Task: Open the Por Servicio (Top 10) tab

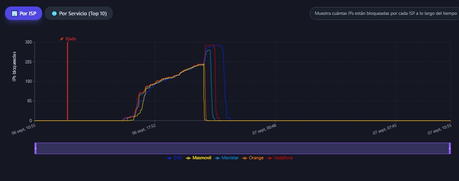Action: tap(79, 13)
